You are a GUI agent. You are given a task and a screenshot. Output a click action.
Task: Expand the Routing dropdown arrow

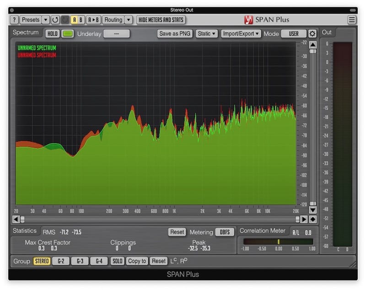coord(129,20)
